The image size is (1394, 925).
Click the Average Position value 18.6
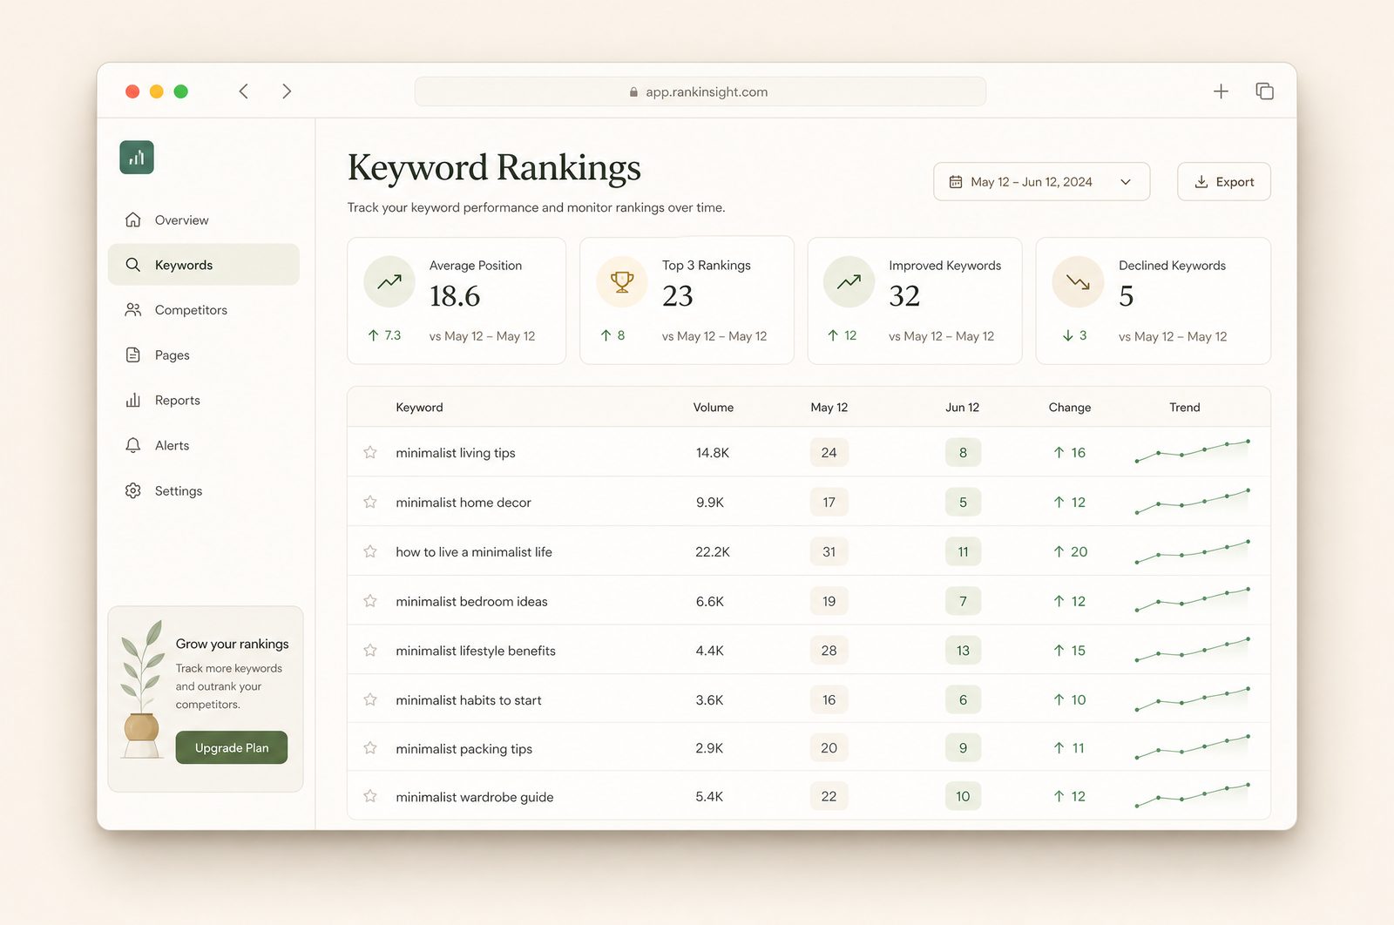[454, 296]
